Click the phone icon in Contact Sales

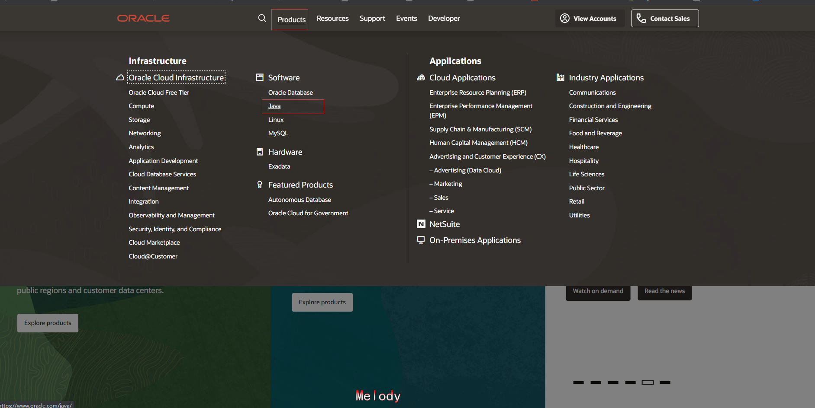coord(641,18)
